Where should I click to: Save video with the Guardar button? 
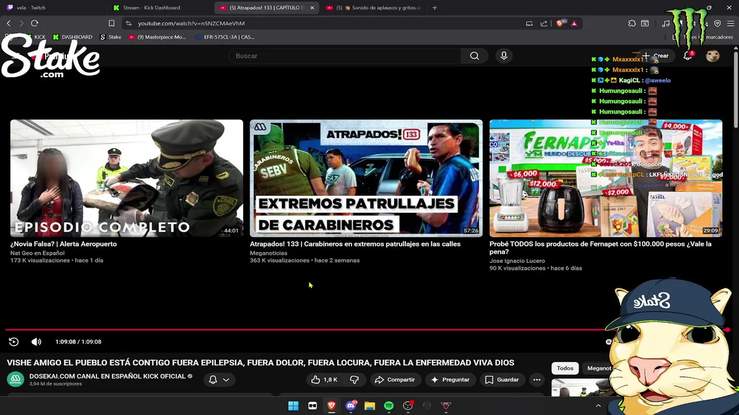pyautogui.click(x=502, y=380)
